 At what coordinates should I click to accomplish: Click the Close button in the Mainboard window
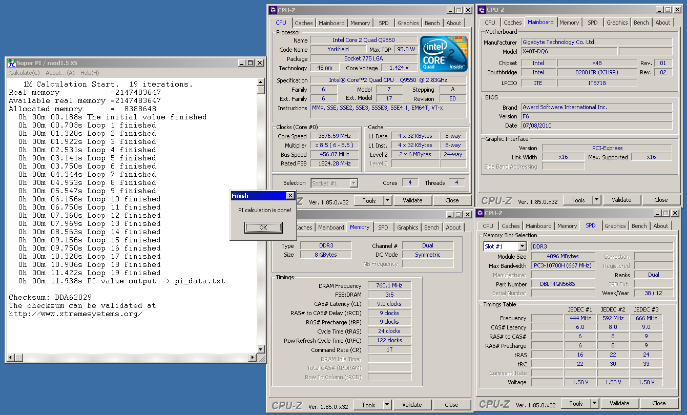point(661,200)
